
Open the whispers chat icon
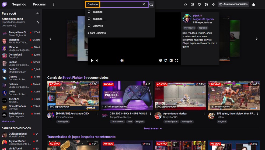click(x=199, y=4)
